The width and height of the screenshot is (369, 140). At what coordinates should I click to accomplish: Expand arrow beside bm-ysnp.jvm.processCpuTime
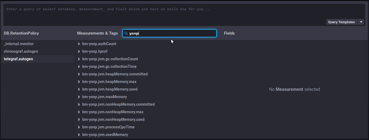[79, 127]
